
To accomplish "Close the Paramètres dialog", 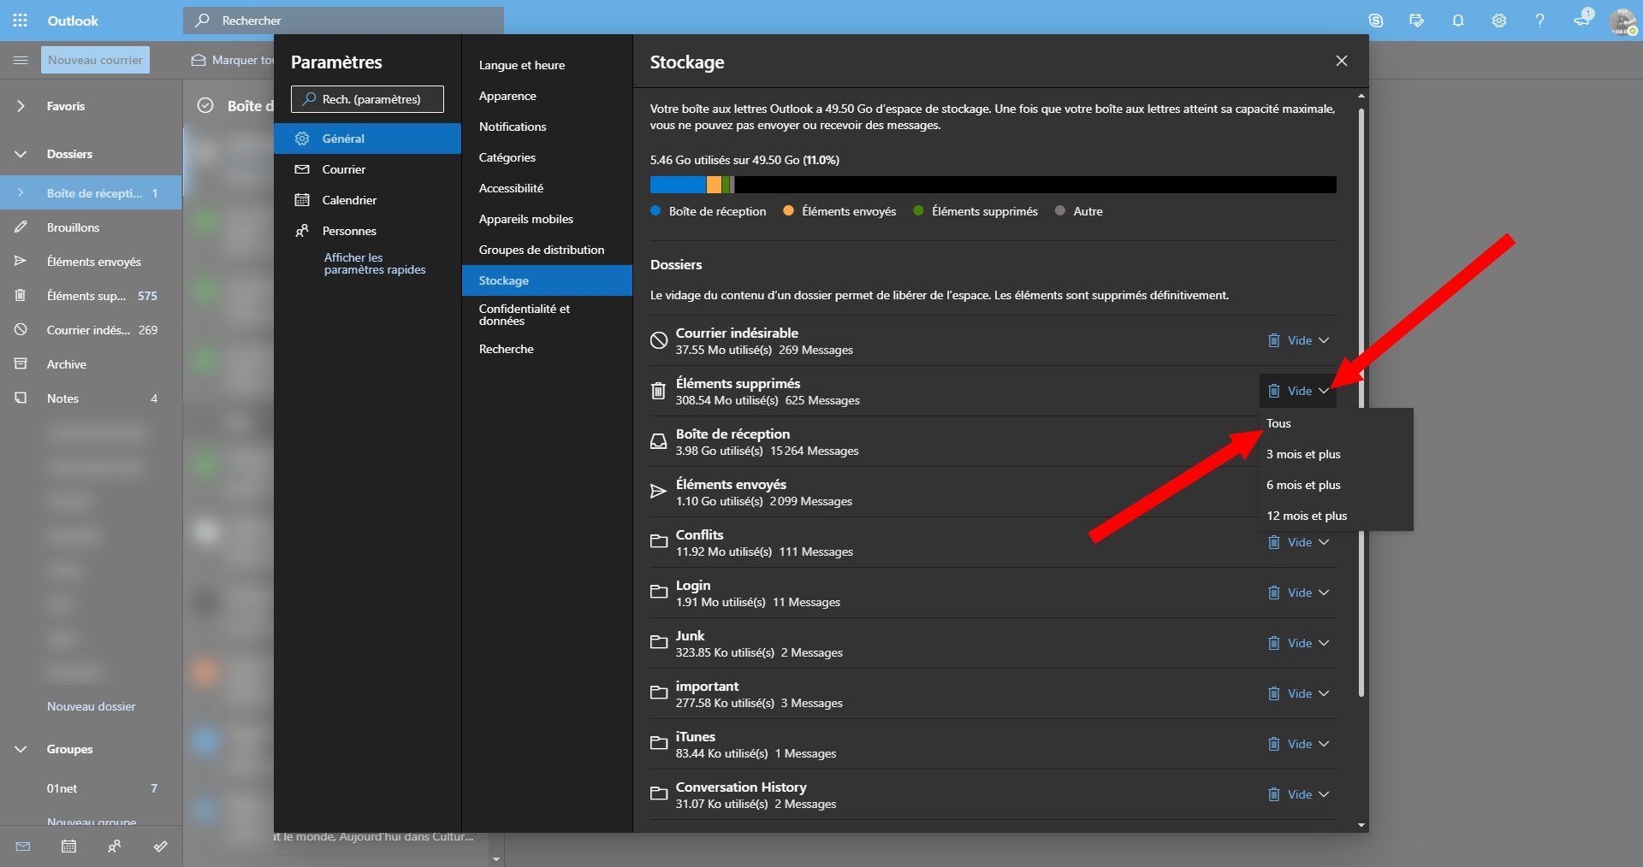I will (1342, 61).
